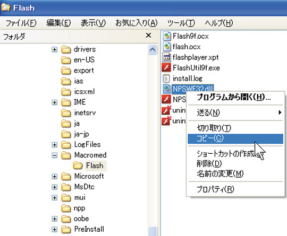287x236 pixels.
Task: Open the ファイル(F) menu
Action: click(21, 23)
